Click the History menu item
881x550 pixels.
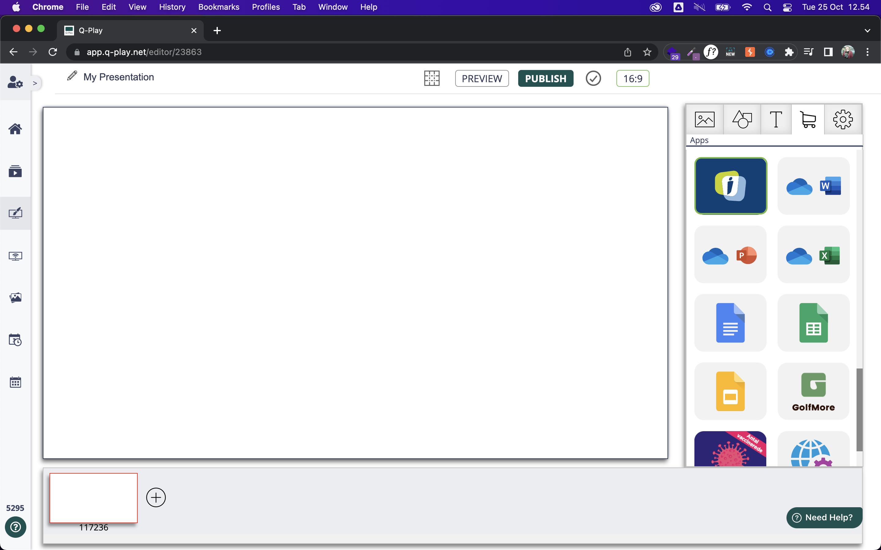click(x=171, y=7)
